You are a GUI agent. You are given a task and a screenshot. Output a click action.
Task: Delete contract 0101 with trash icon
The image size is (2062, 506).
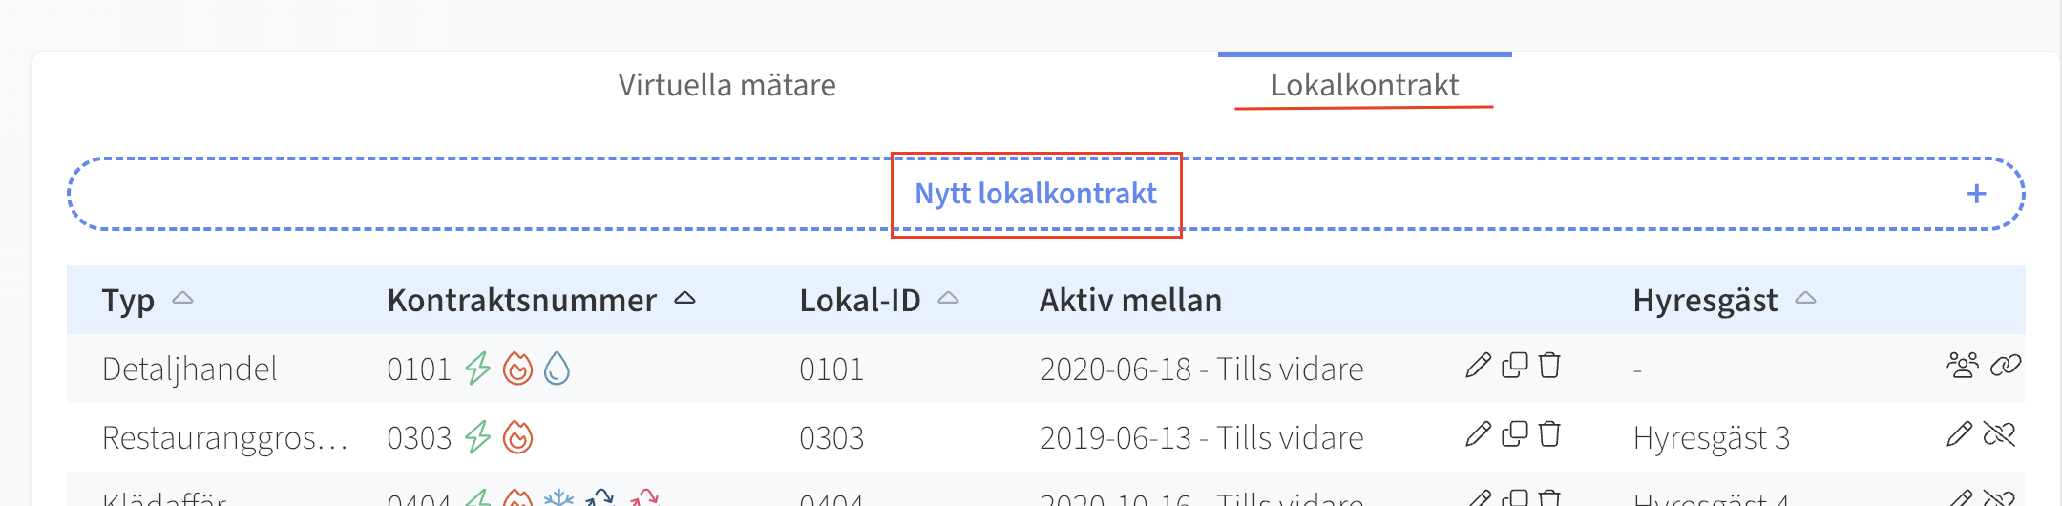point(1549,366)
